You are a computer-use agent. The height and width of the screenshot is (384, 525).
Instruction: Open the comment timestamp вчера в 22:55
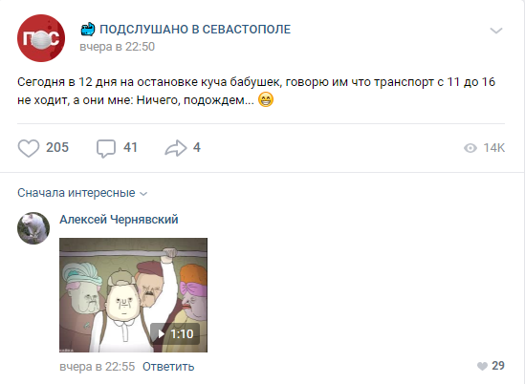coord(98,367)
